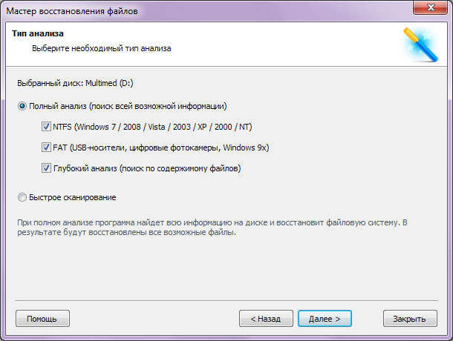Click the NTFS Windows 7 / 2008 label text
The image size is (453, 341).
point(152,127)
